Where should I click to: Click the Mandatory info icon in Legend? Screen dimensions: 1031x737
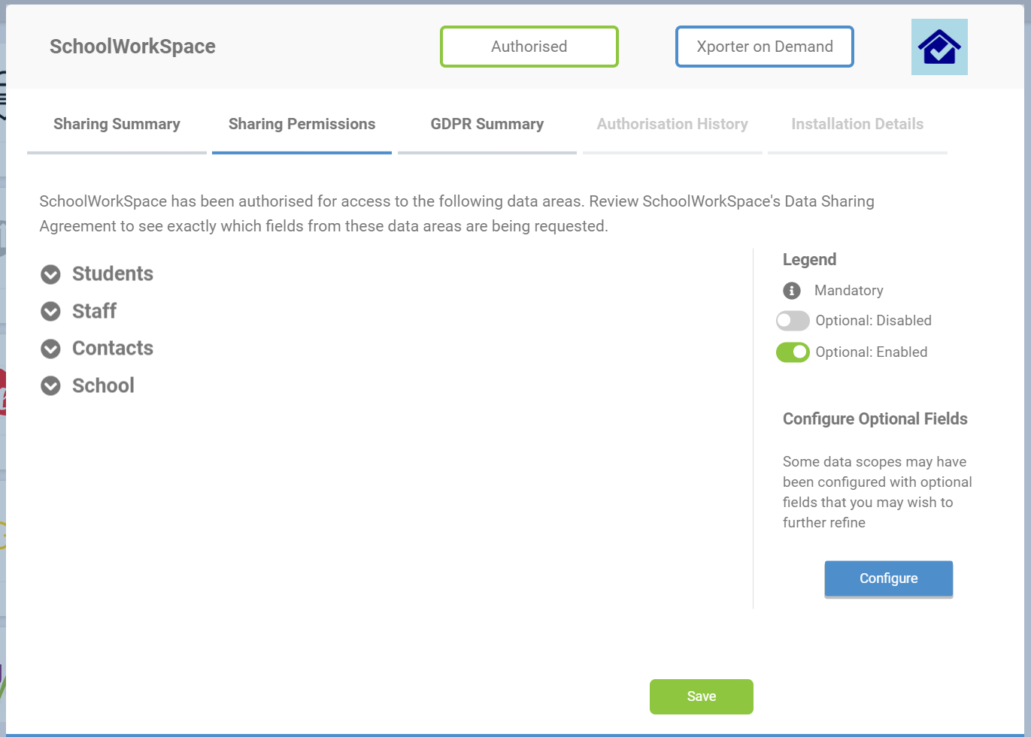point(792,291)
